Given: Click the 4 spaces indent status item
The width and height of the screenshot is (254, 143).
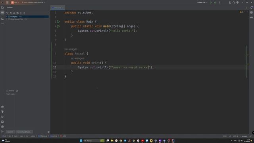Looking at the screenshot, I should click(x=244, y=136).
